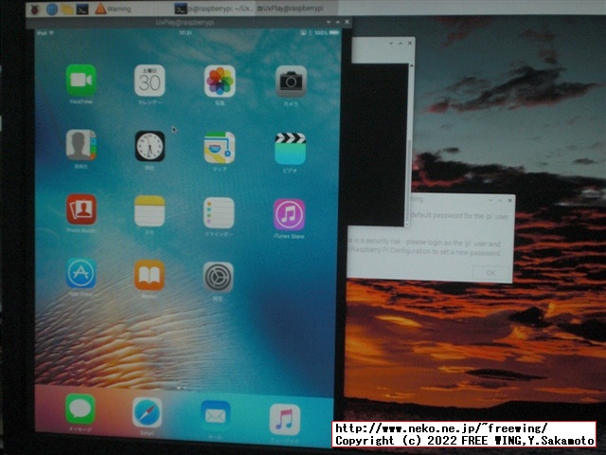Open the Raspberry Pi main menu
The width and height of the screenshot is (606, 455).
click(x=35, y=9)
